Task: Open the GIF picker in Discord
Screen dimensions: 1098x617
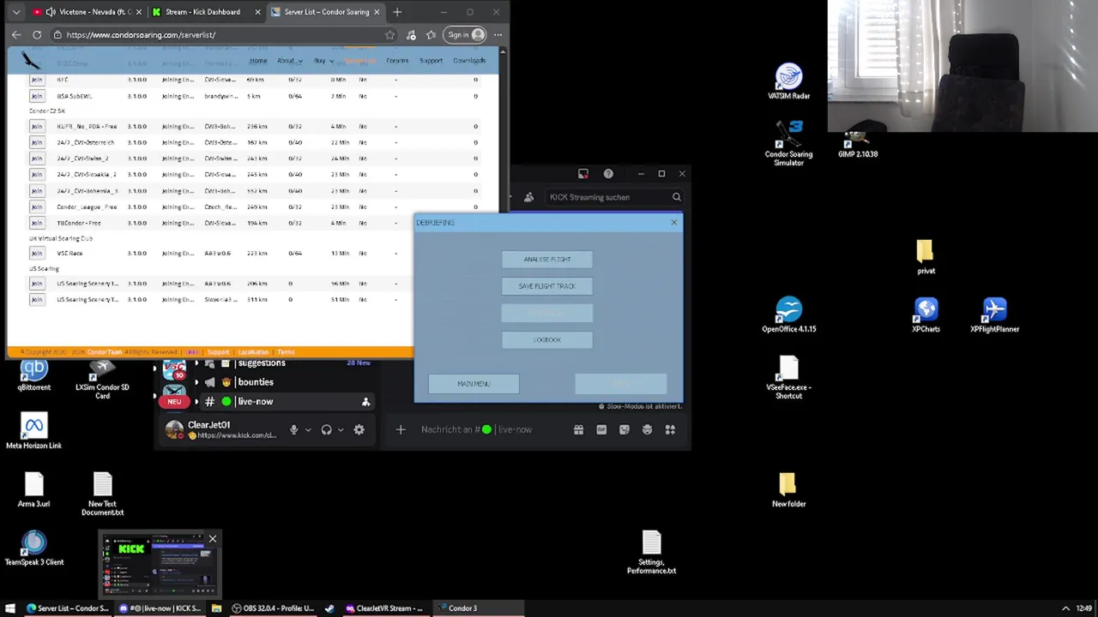Action: point(601,429)
